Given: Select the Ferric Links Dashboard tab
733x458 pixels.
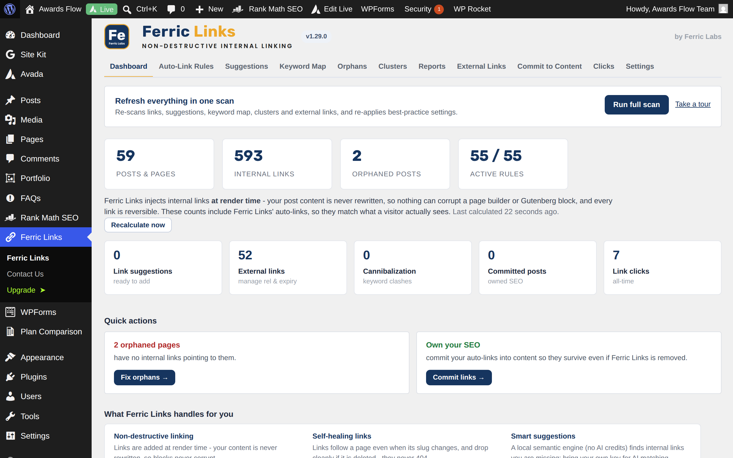Looking at the screenshot, I should pos(129,66).
